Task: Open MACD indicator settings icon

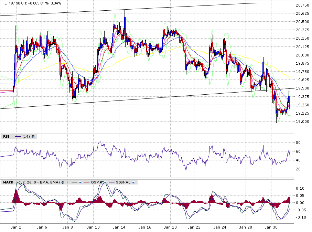Action: tap(63, 182)
